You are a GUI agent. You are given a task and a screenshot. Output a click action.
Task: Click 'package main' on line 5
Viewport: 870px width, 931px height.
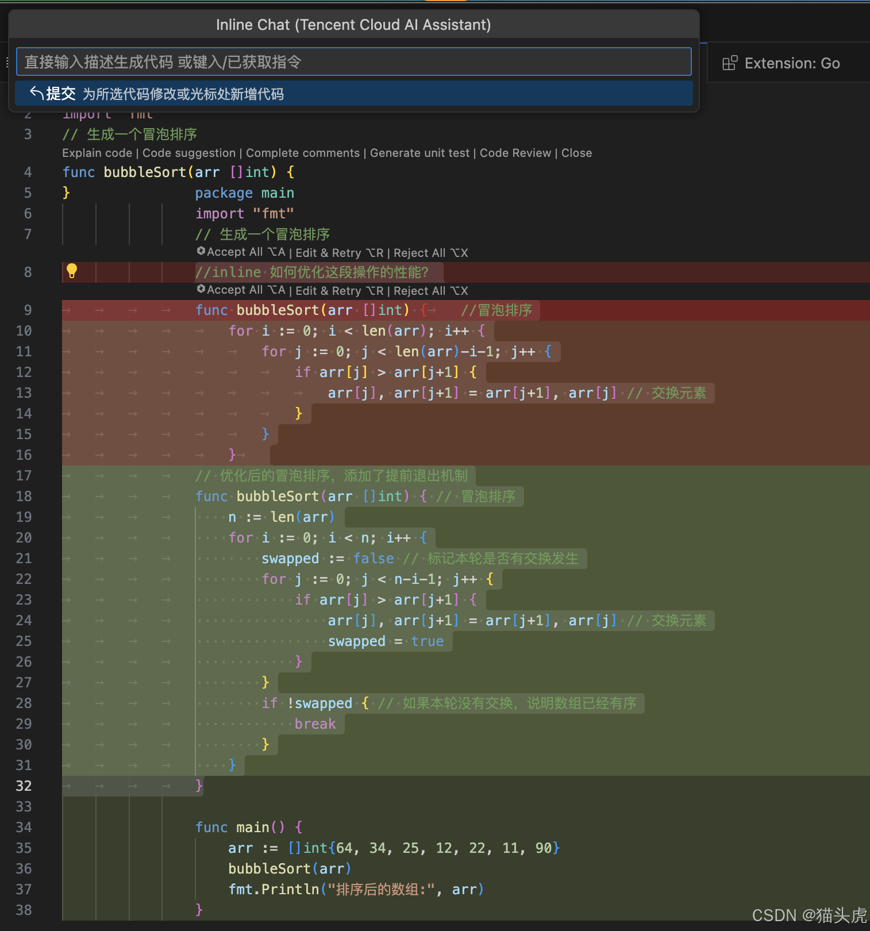[245, 193]
